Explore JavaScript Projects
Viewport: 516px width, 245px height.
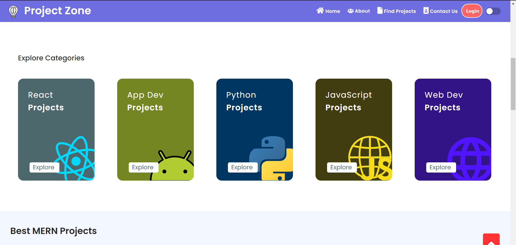coord(342,167)
